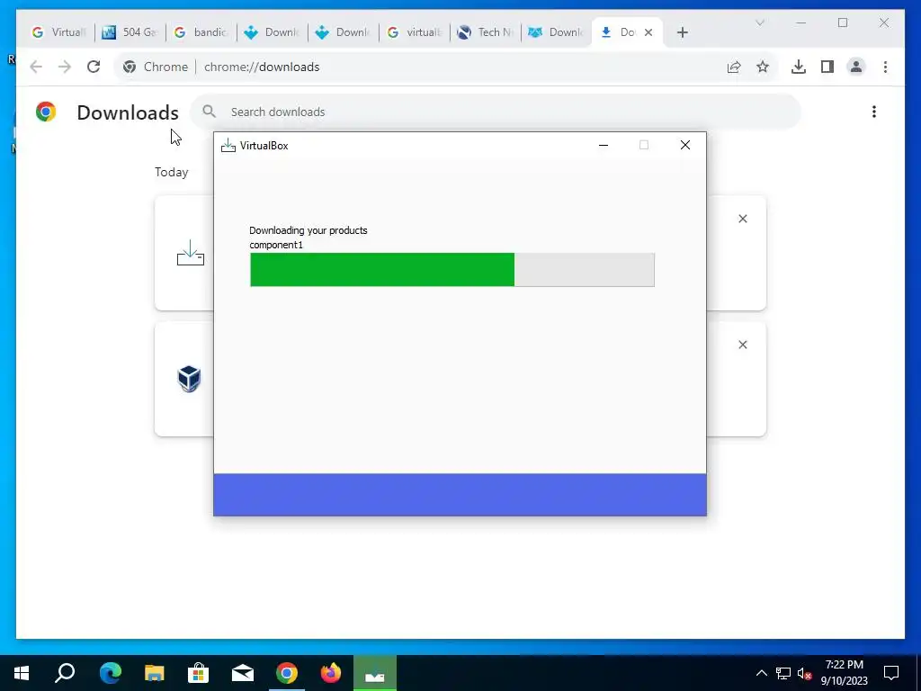Bookmark this page with the star icon
The height and width of the screenshot is (691, 921).
coord(763,67)
